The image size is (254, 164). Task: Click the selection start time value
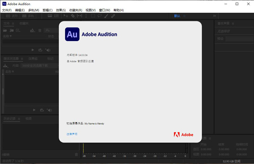pos(206,149)
